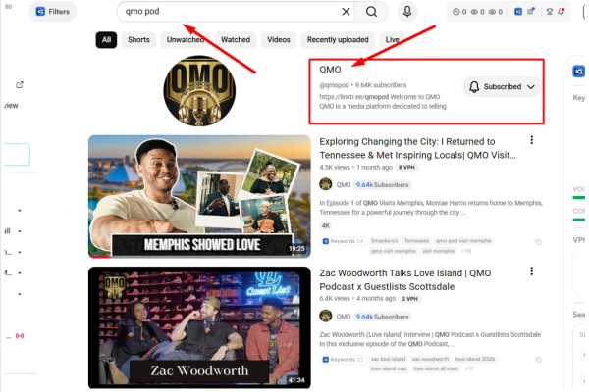The height and width of the screenshot is (392, 589).
Task: Select the zac love island tag
Action: [x=388, y=359]
